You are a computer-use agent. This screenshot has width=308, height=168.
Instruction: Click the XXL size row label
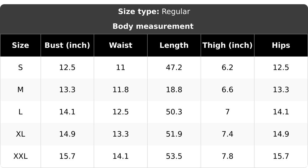[x=20, y=156]
